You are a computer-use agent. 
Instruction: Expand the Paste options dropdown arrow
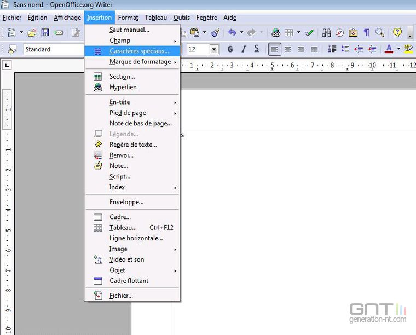tap(204, 33)
